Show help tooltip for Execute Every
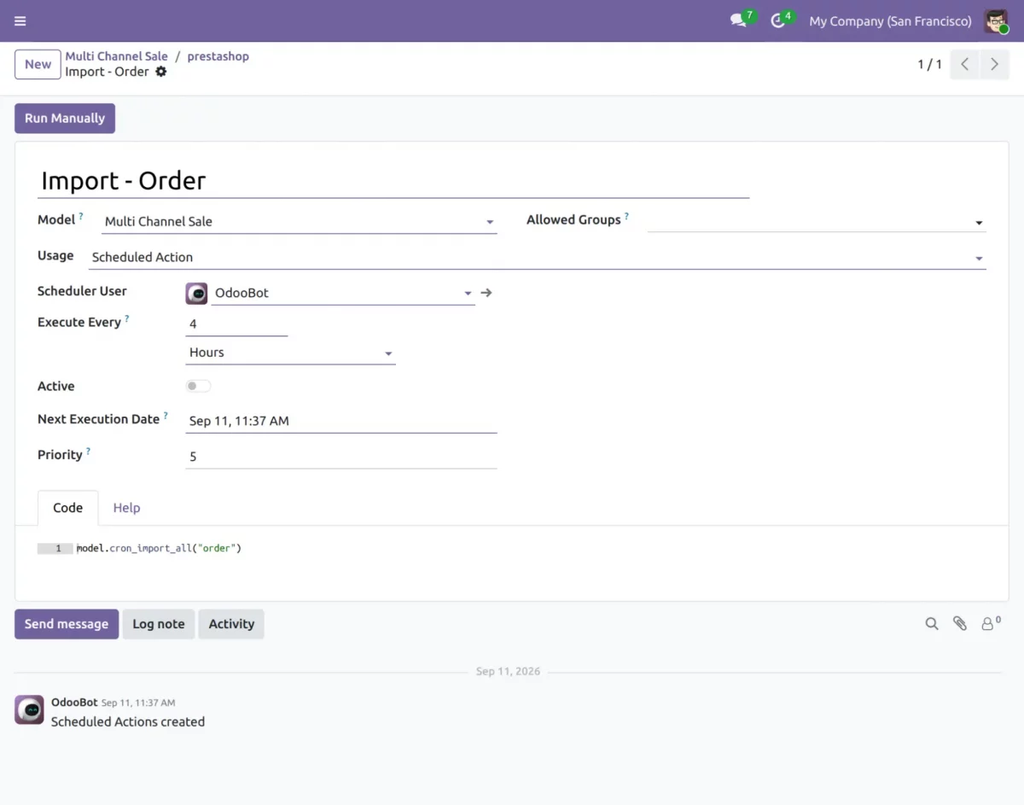This screenshot has height=805, width=1024. (x=127, y=319)
